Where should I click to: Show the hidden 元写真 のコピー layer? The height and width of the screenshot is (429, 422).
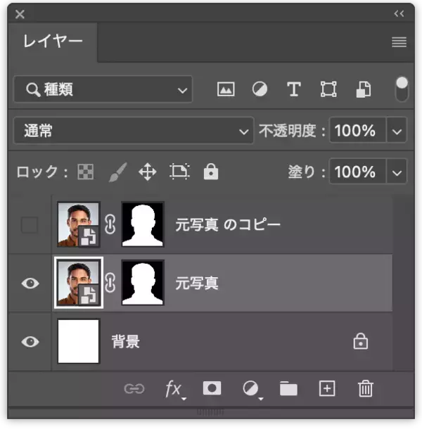[30, 225]
